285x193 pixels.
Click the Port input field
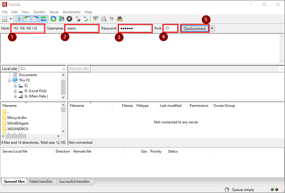[x=170, y=28]
